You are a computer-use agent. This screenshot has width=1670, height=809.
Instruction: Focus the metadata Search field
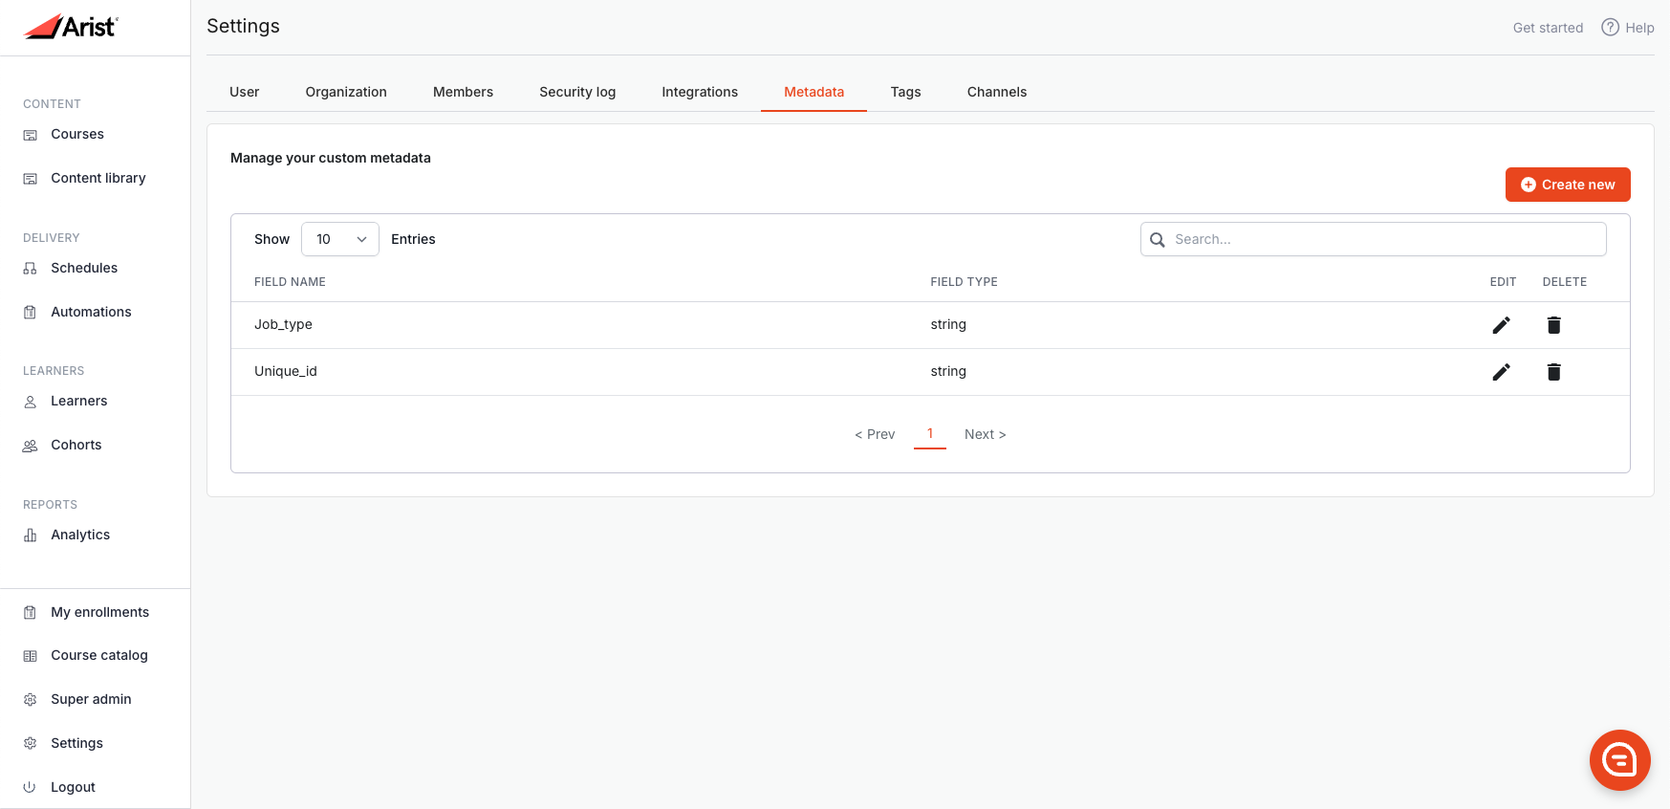[x=1373, y=239]
